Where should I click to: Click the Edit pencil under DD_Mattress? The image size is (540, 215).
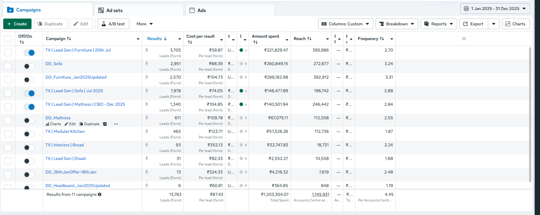[x=67, y=124]
